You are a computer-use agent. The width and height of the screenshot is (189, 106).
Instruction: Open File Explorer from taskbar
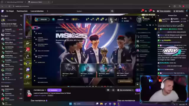(x=101, y=104)
